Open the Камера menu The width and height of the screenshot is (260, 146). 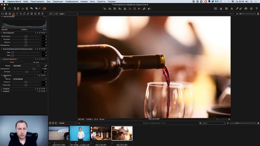click(x=84, y=2)
